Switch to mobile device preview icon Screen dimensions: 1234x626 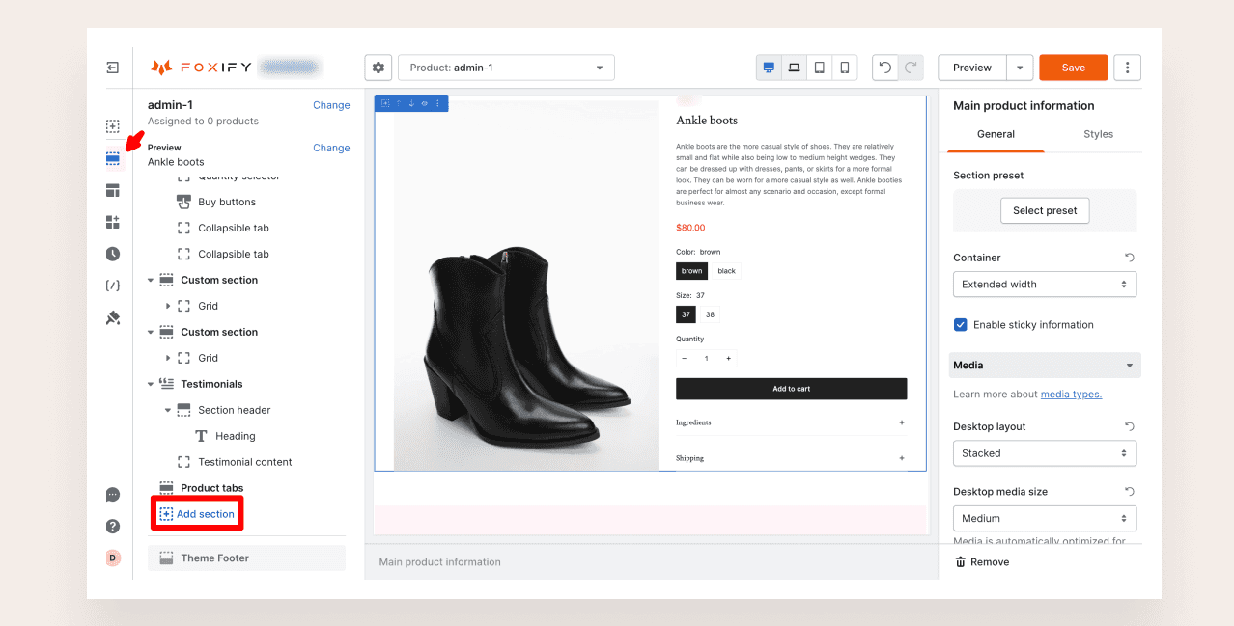[845, 68]
